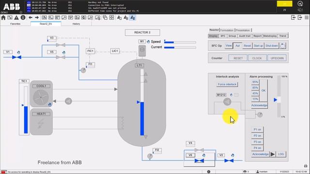Click the COOL1 fan symbol
This screenshot has height=174, width=310.
point(41,97)
